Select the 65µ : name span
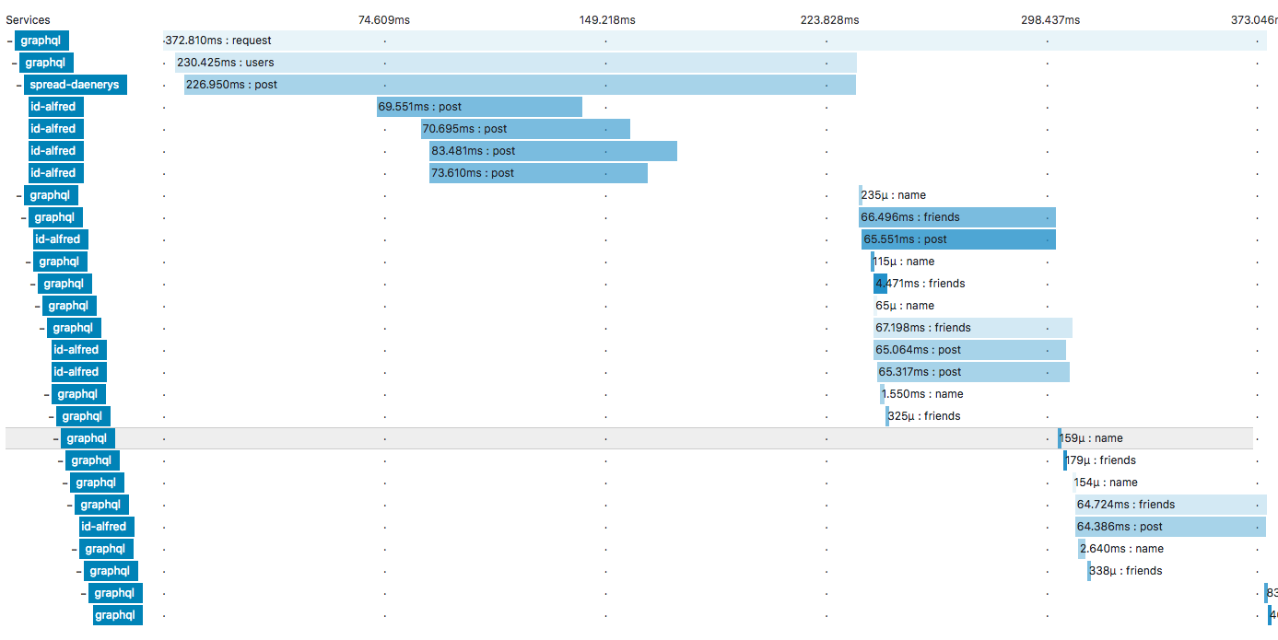 (904, 306)
